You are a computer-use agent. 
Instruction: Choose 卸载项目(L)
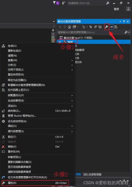[x=37, y=157]
